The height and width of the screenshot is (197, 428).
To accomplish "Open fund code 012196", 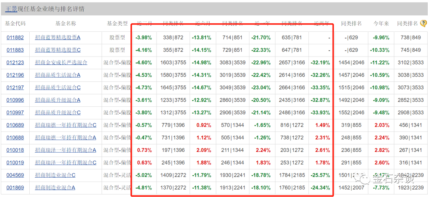I will 15,75.
